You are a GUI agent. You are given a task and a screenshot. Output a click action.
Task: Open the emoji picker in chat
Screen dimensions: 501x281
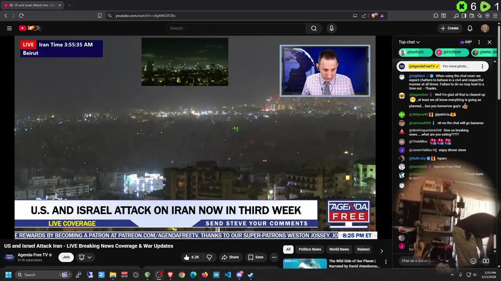pos(473,261)
